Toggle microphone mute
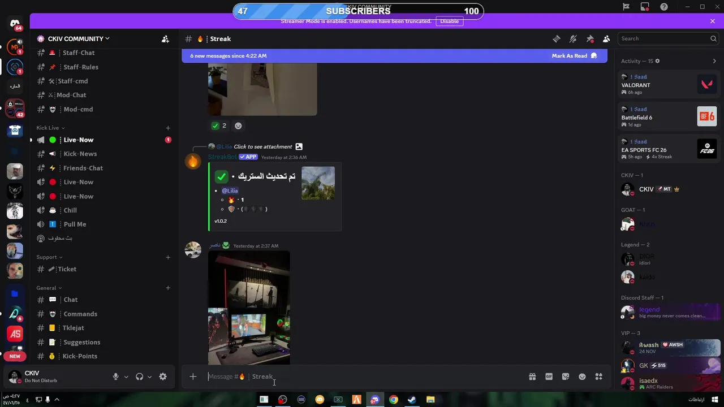 pyautogui.click(x=115, y=376)
